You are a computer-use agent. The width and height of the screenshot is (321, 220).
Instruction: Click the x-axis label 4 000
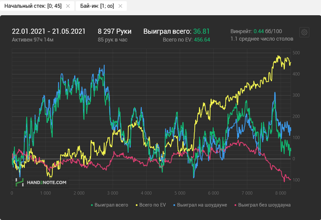coord(146,193)
